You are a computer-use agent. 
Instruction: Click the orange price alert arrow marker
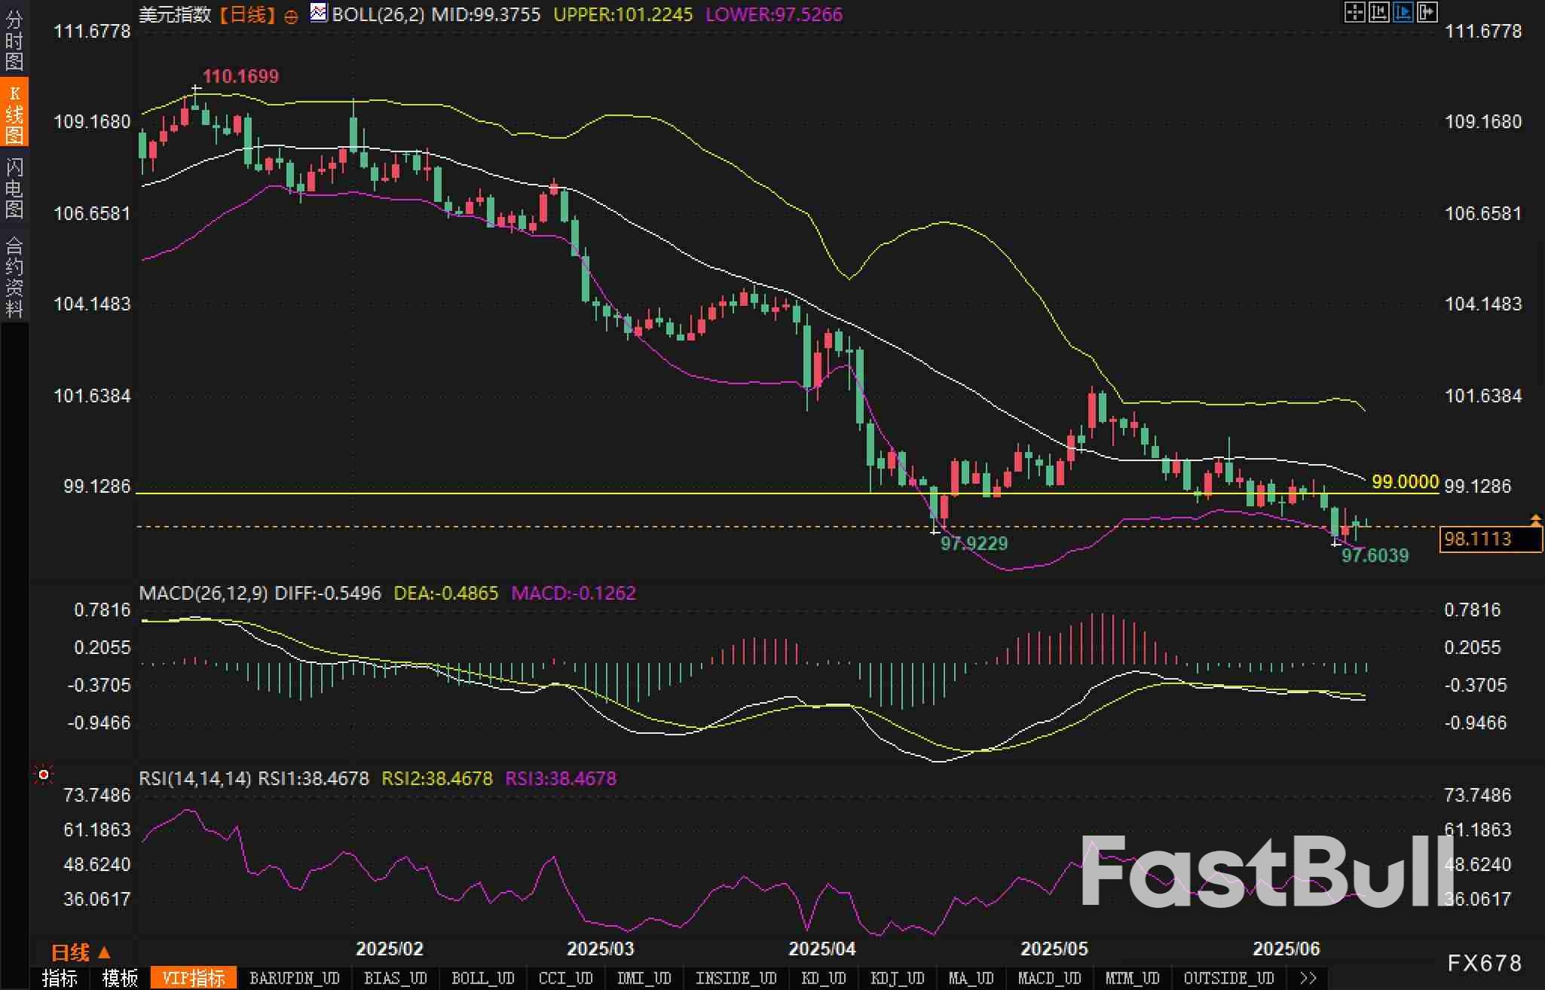1535,520
